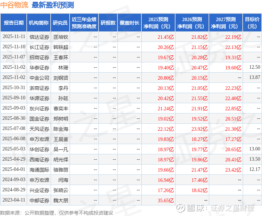Select the 22.13亿 forecast value
This screenshot has height=216, width=262.
[233, 47]
